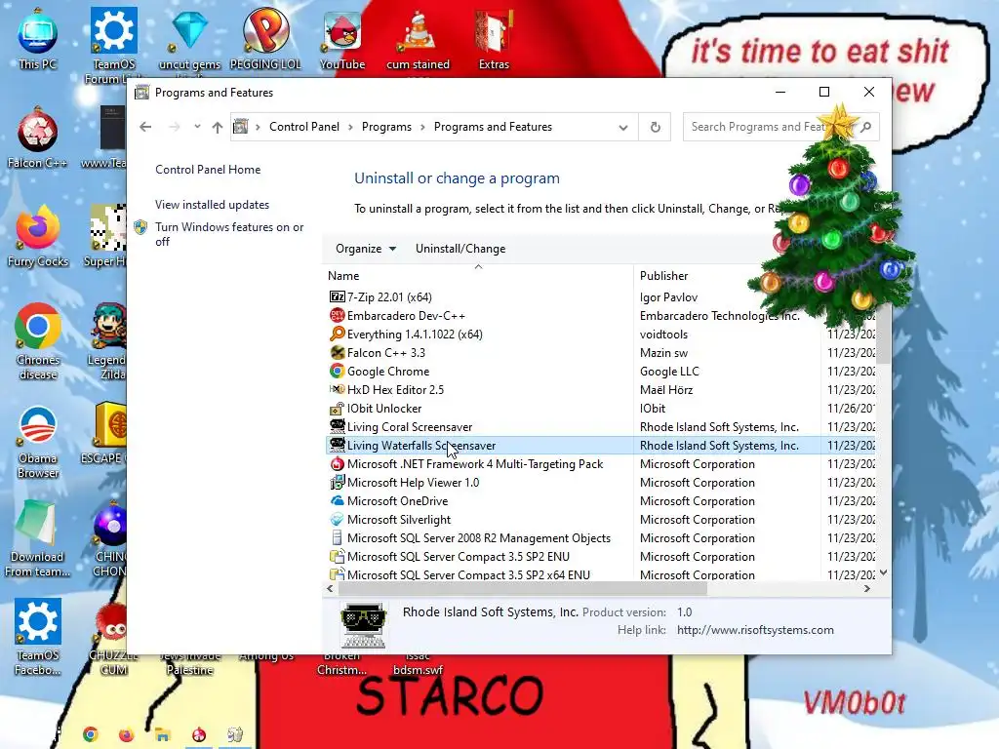999x749 pixels.
Task: Click the voidtools publisher cell
Action: pyautogui.click(x=663, y=334)
